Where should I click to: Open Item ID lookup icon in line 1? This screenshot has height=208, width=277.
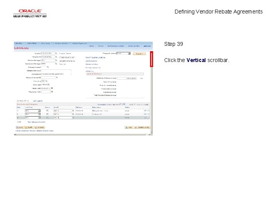[73, 111]
